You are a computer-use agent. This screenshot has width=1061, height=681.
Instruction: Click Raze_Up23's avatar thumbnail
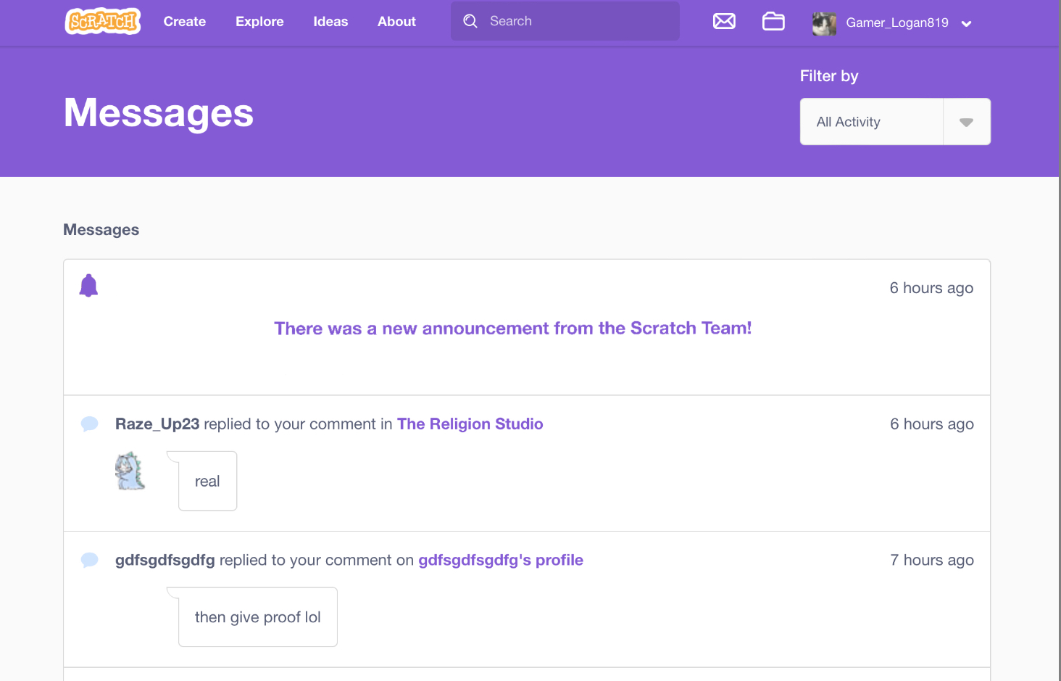130,471
